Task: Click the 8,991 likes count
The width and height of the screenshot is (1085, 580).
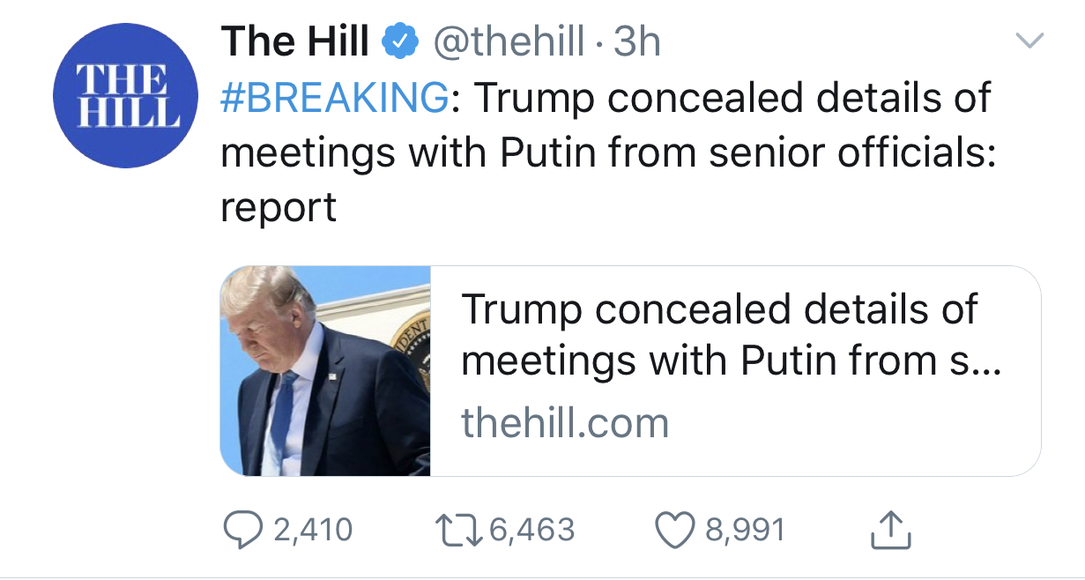Action: click(x=744, y=530)
